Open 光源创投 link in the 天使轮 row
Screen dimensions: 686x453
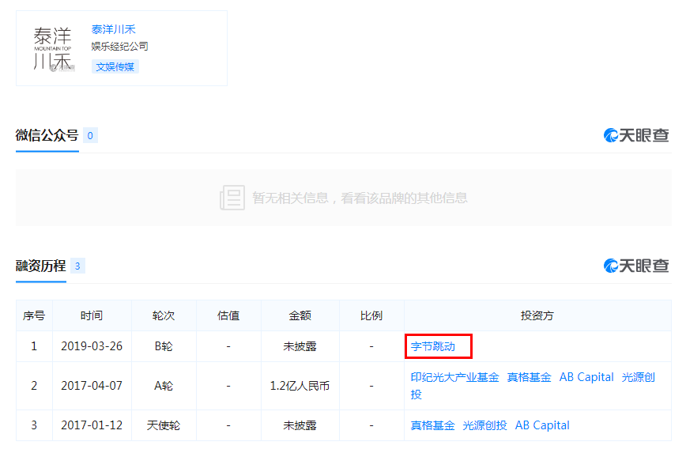(484, 425)
